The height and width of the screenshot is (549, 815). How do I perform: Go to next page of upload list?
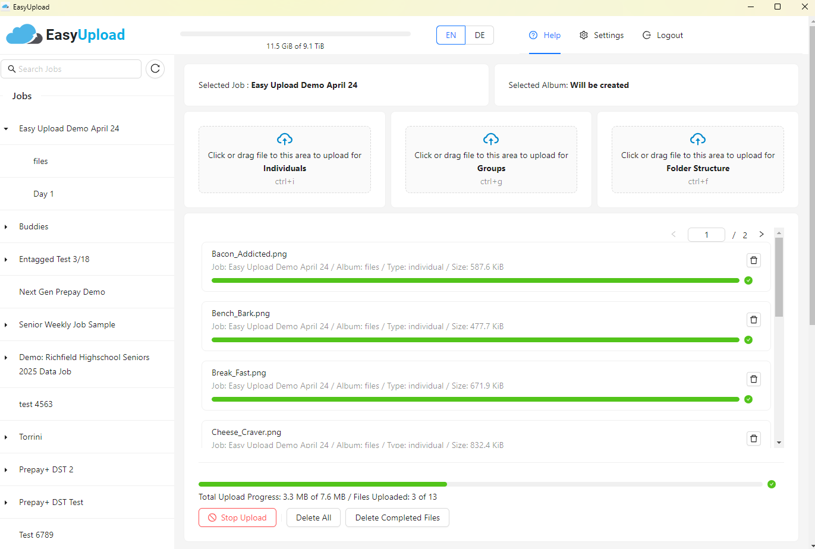click(761, 234)
